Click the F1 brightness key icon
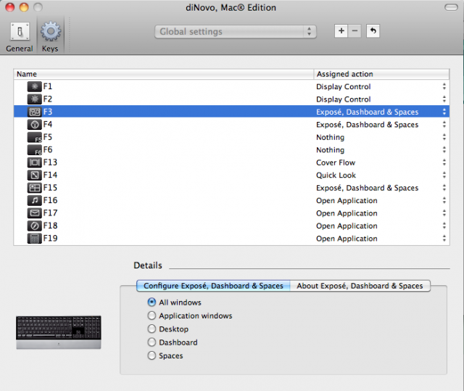Image resolution: width=464 pixels, height=391 pixels. (34, 87)
